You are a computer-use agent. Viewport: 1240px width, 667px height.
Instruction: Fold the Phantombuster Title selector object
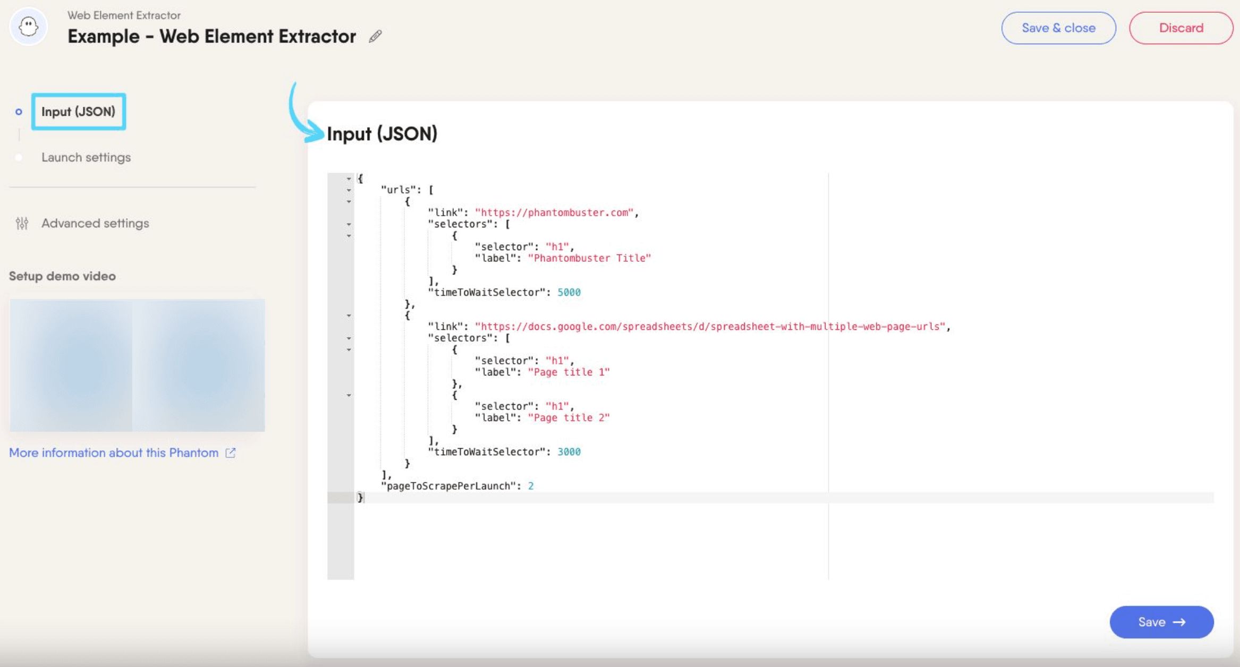[x=349, y=235]
